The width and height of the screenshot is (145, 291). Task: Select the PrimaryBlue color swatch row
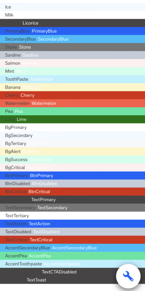pyautogui.click(x=72, y=31)
